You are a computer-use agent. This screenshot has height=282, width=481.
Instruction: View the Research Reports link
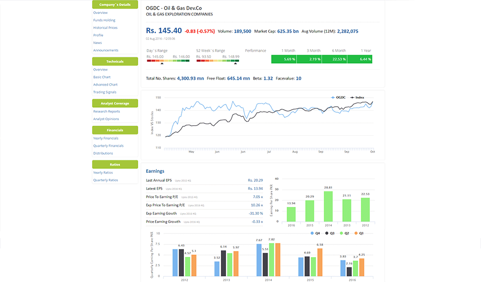coord(107,111)
